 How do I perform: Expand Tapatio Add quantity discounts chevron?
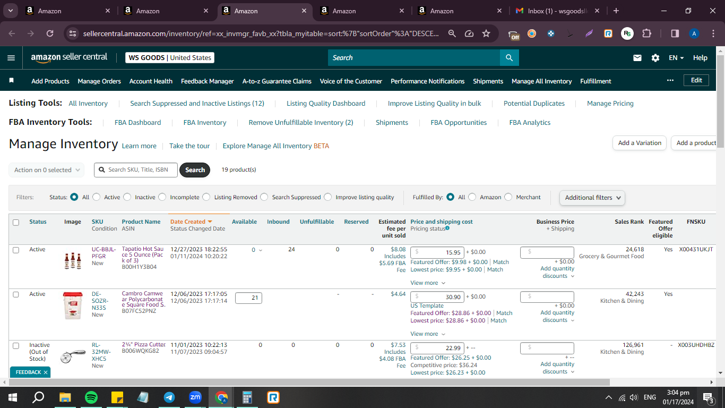(x=572, y=276)
